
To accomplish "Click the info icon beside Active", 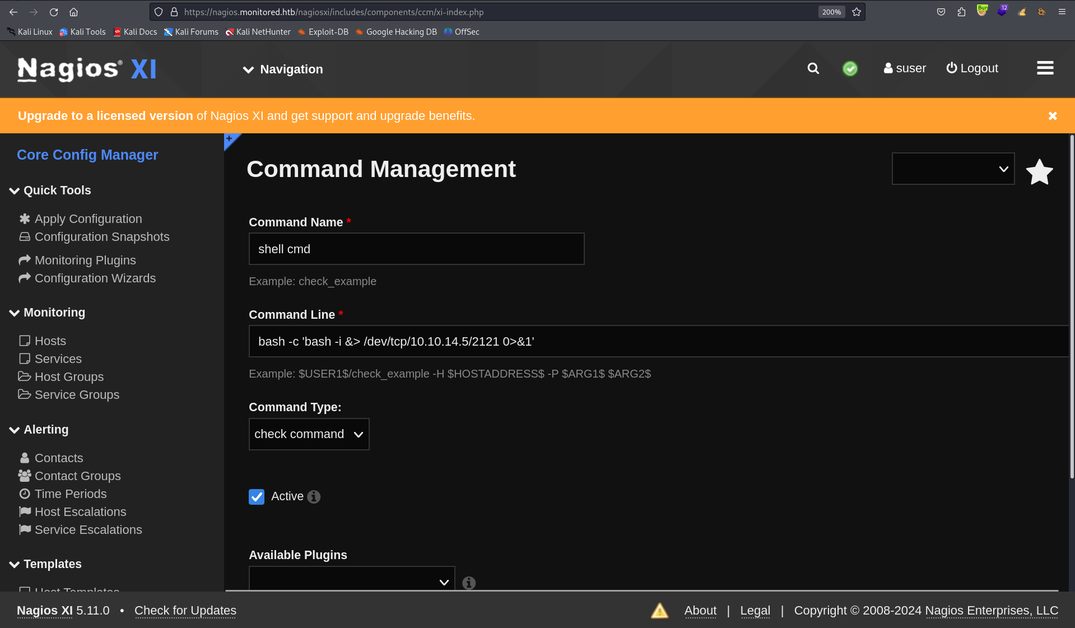I will coord(314,497).
